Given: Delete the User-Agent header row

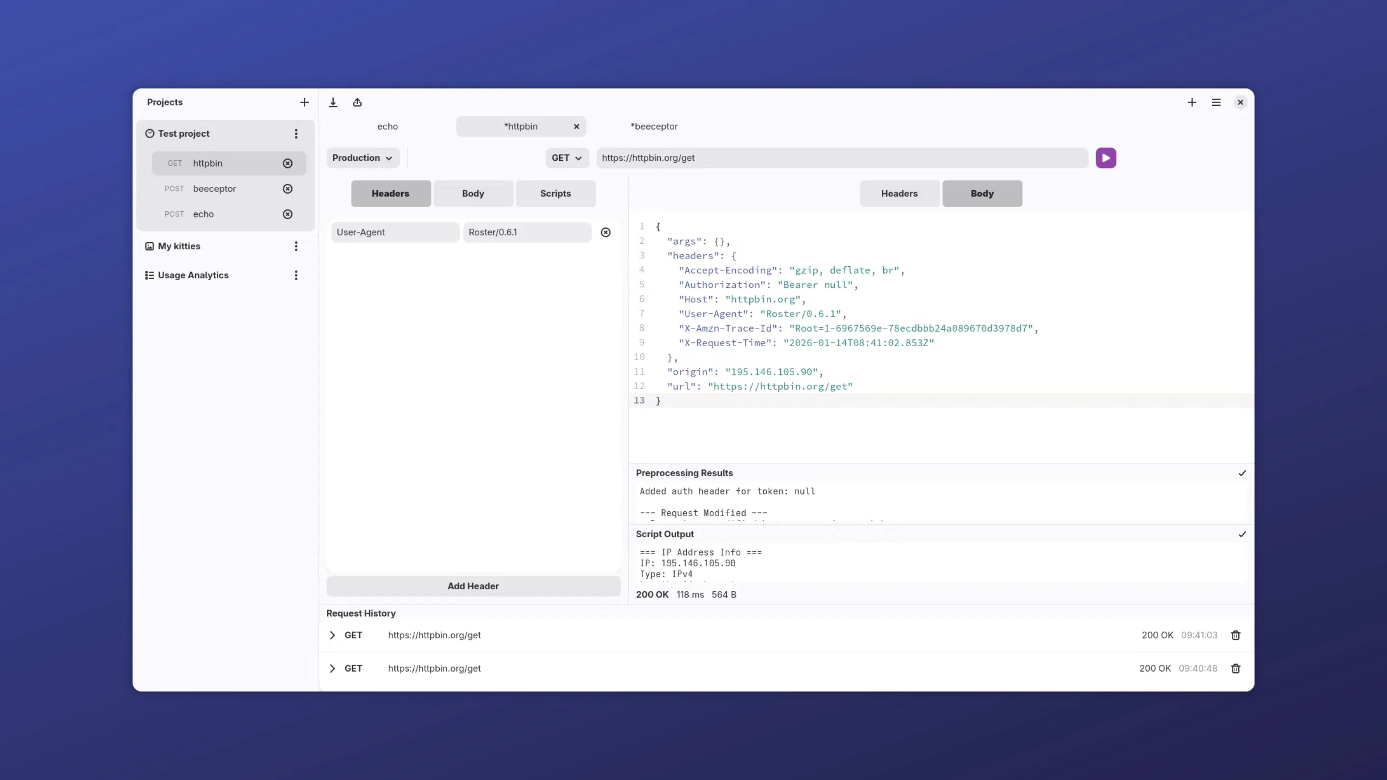Looking at the screenshot, I should coord(605,232).
